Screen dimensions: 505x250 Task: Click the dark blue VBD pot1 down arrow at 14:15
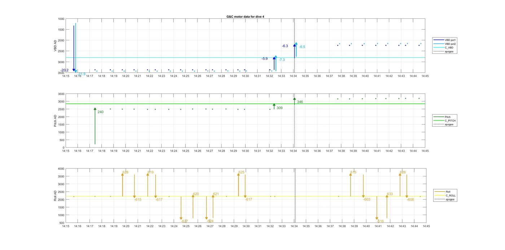tap(74, 48)
